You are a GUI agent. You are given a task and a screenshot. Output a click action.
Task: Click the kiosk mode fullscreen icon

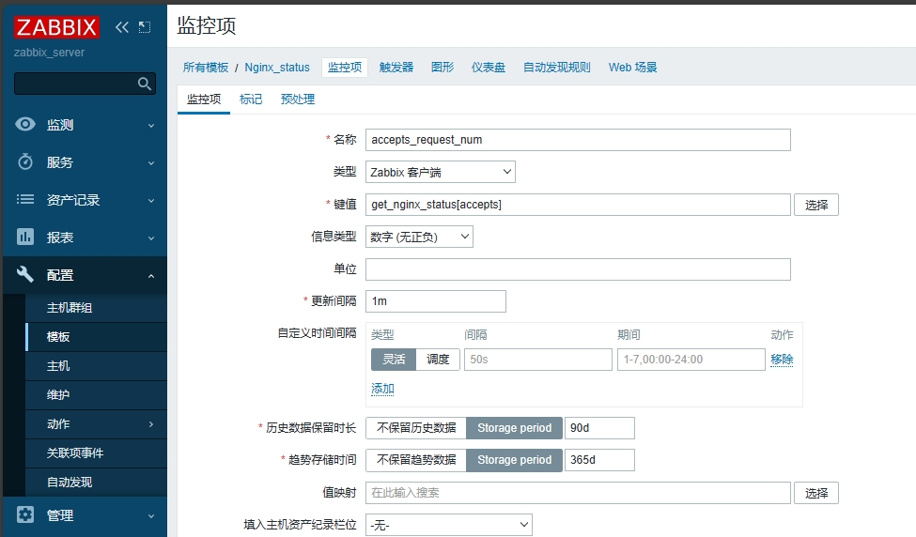click(144, 27)
